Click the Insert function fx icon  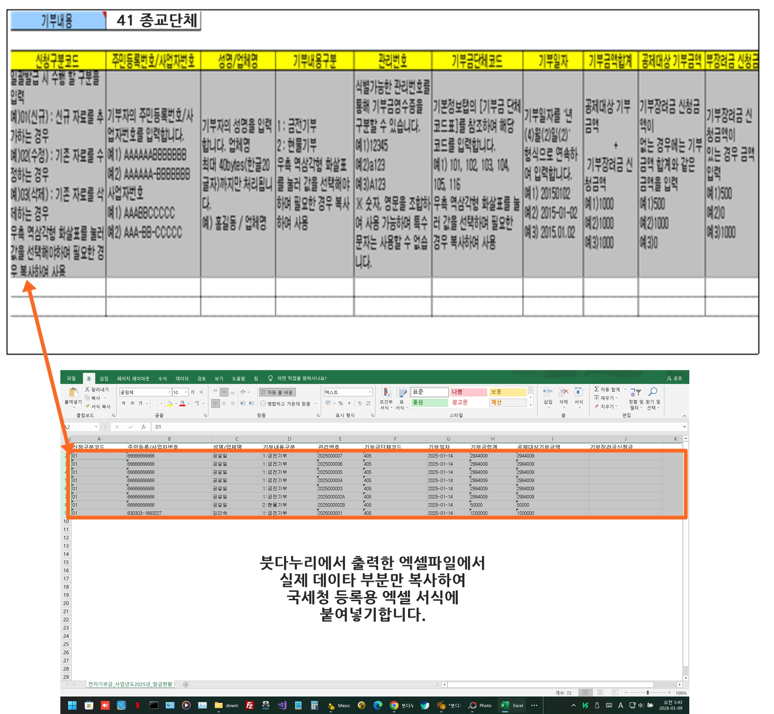coord(144,427)
